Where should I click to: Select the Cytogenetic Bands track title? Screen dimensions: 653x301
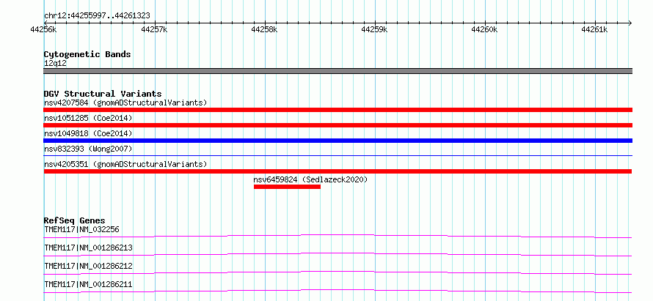[87, 54]
